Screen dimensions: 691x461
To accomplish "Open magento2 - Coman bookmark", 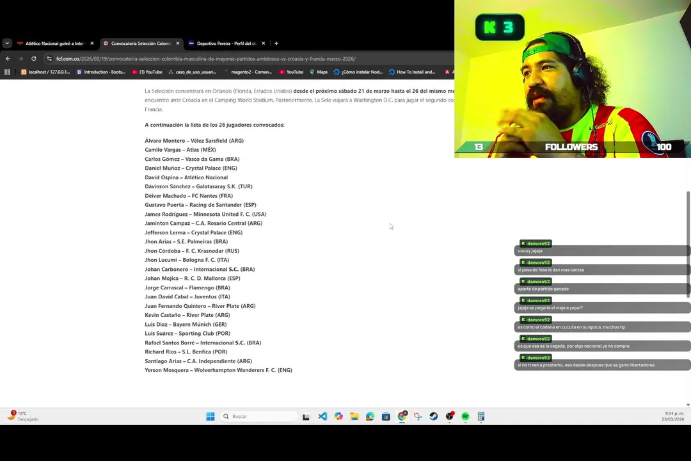I will click(x=248, y=72).
